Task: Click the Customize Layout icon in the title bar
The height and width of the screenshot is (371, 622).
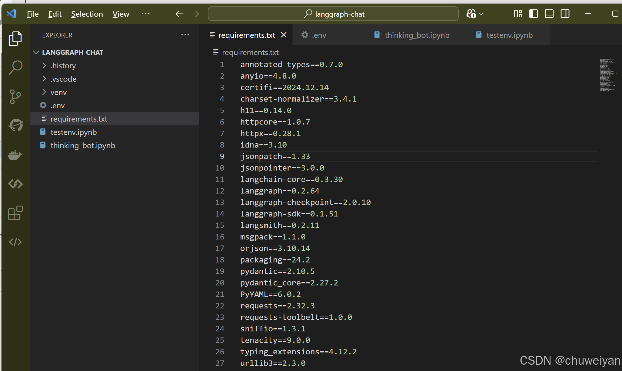Action: (x=518, y=14)
